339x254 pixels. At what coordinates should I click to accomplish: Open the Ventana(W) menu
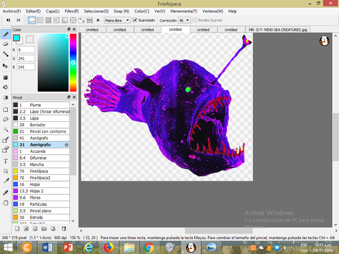point(213,11)
